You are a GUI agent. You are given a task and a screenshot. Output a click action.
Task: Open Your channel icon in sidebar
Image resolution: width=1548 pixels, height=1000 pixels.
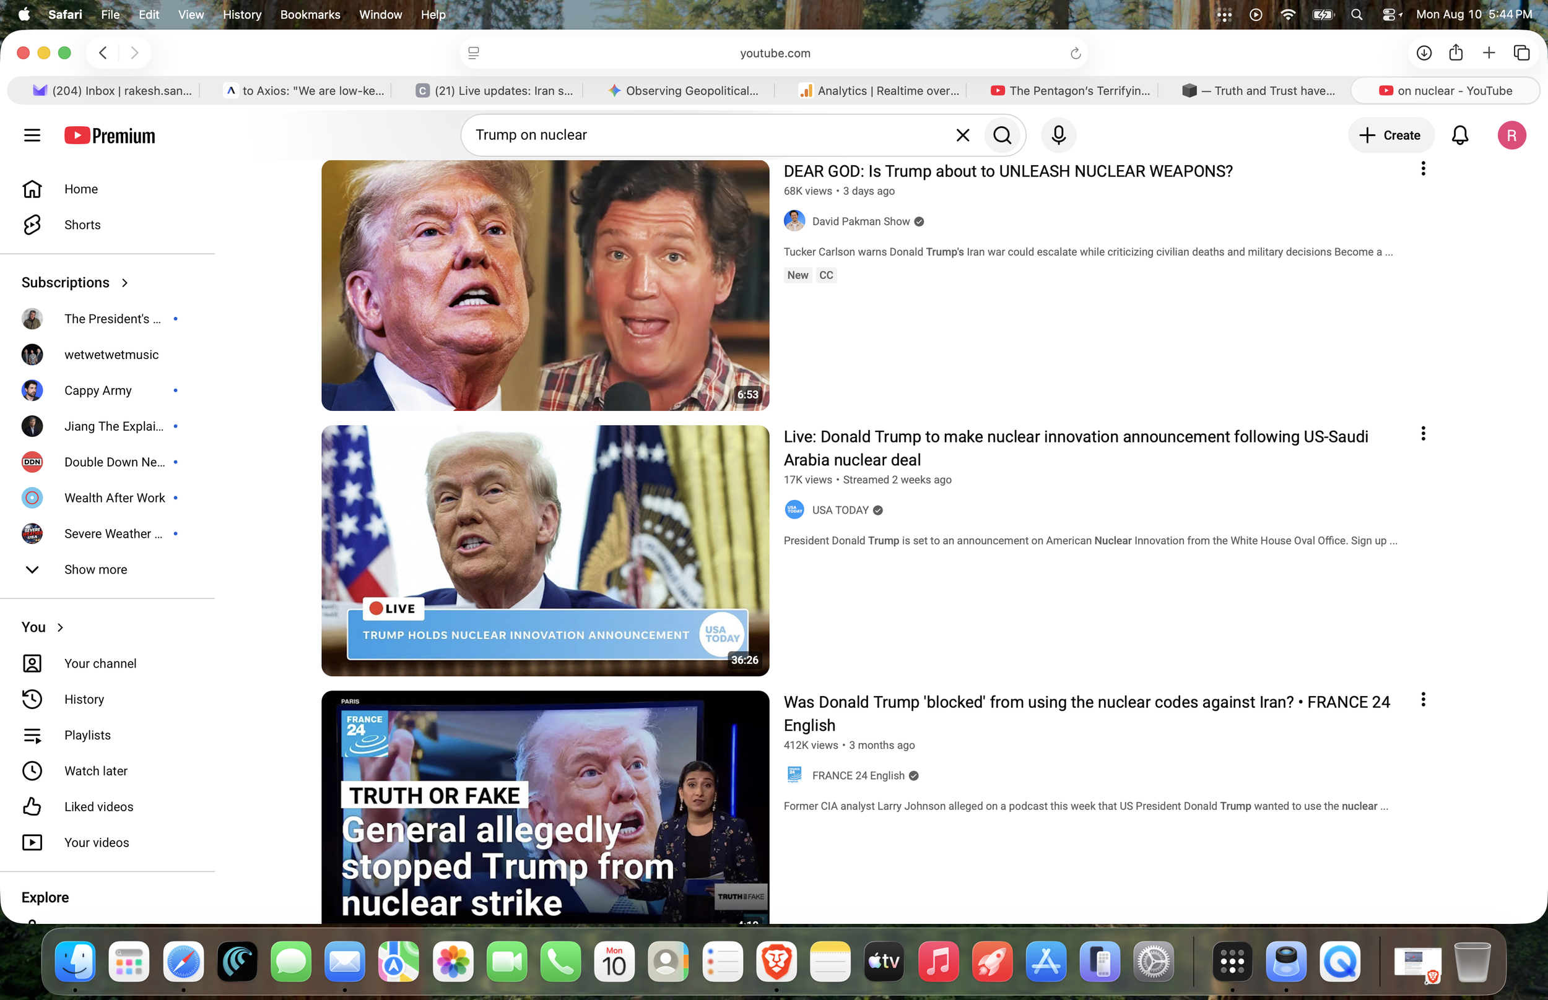(32, 663)
